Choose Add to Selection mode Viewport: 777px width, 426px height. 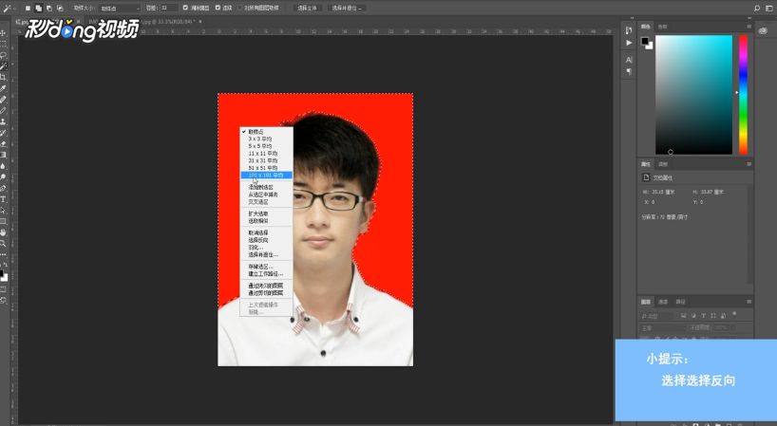(x=38, y=8)
